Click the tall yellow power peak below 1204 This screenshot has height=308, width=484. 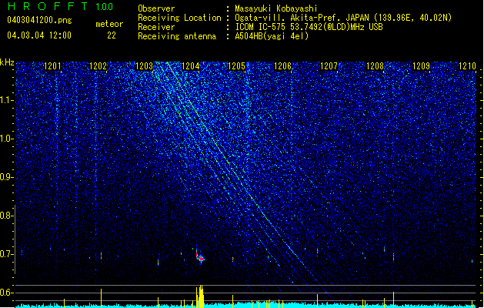pos(201,296)
